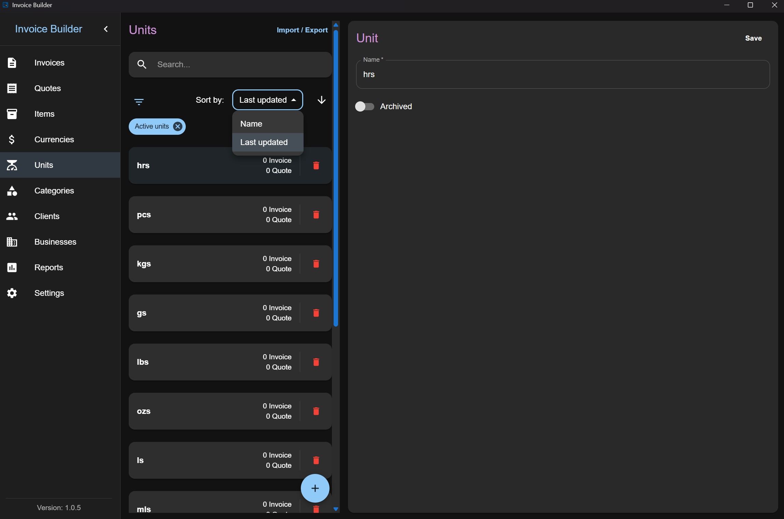The width and height of the screenshot is (784, 519).
Task: Open Import / Export link
Action: [x=302, y=30]
